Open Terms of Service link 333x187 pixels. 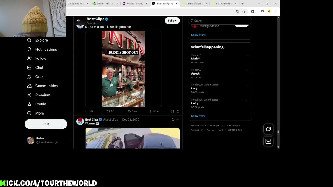tap(199, 126)
